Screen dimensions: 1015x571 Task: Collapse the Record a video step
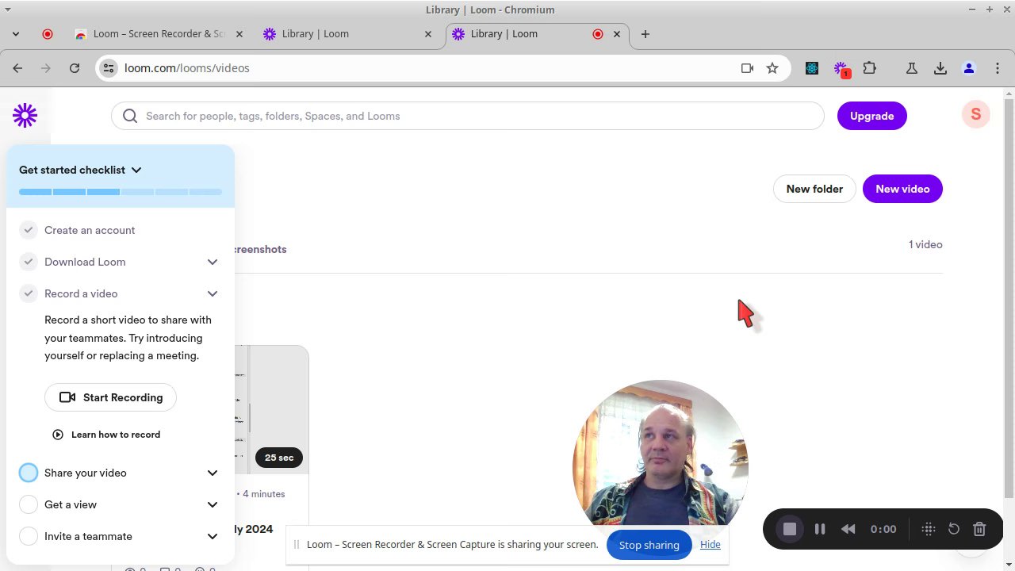213,293
